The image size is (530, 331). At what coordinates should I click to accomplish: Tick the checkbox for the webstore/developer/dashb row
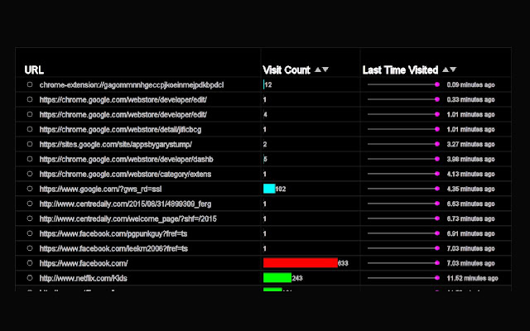coord(30,159)
